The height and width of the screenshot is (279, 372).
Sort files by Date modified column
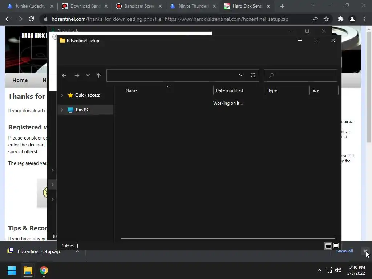pyautogui.click(x=229, y=90)
